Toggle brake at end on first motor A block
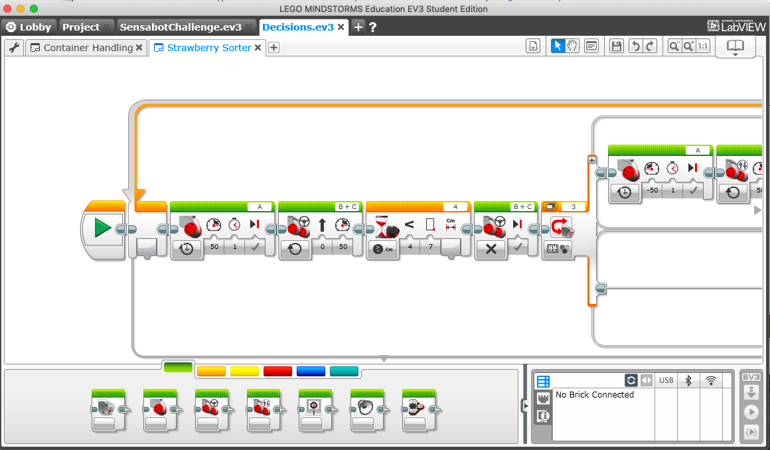This screenshot has width=770, height=450. [255, 247]
